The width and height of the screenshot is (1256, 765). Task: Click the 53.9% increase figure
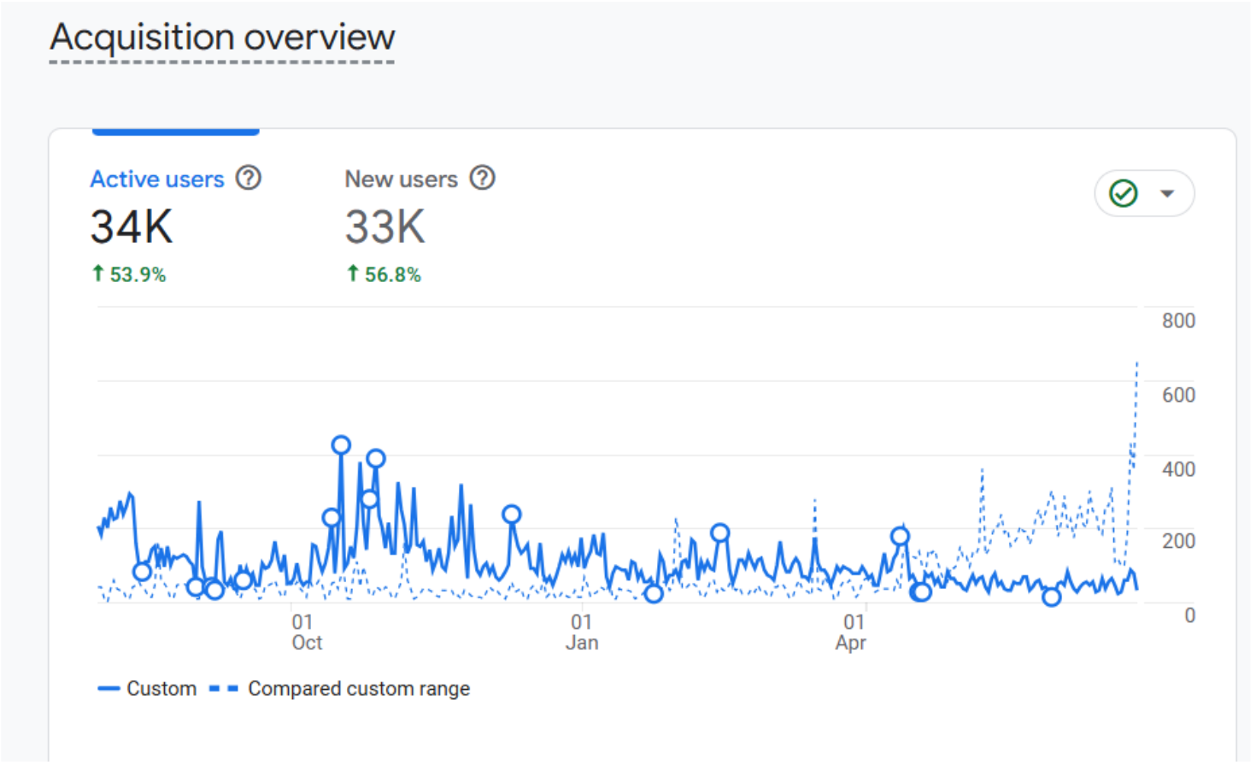click(129, 274)
